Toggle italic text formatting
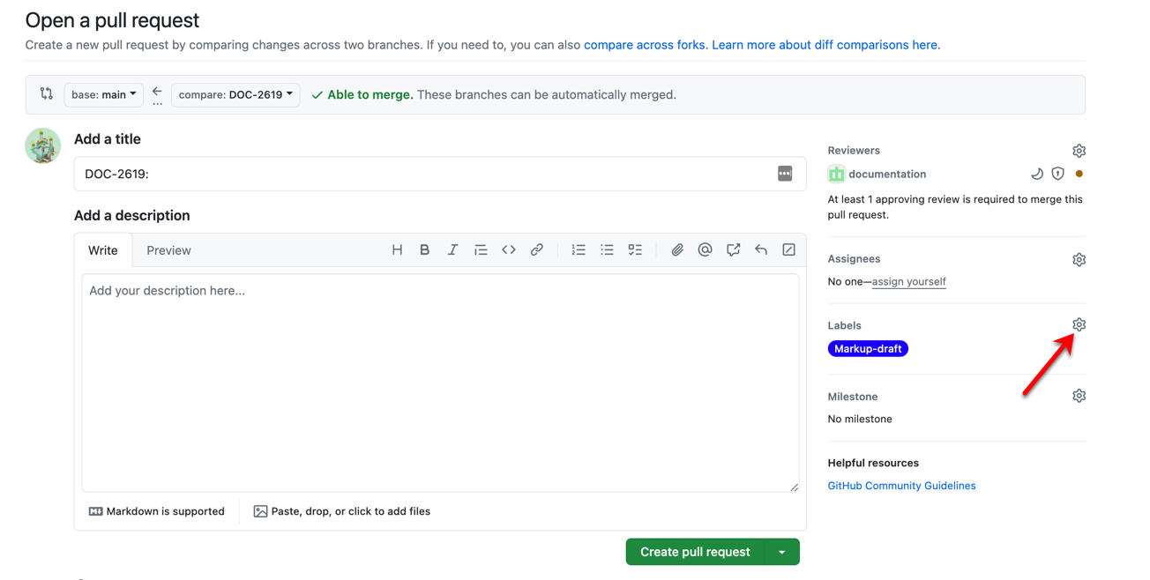Screen dimensions: 1150x580 pyautogui.click(x=452, y=250)
